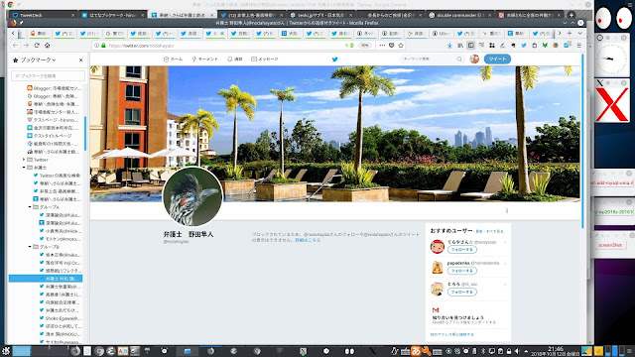Expand the Twitter bookmark folder

click(24, 160)
